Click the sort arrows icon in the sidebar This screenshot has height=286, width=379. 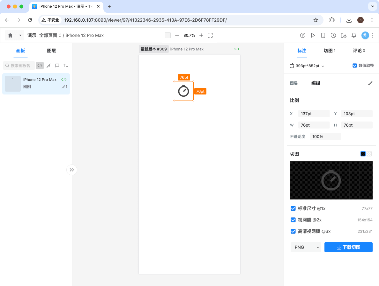(66, 65)
